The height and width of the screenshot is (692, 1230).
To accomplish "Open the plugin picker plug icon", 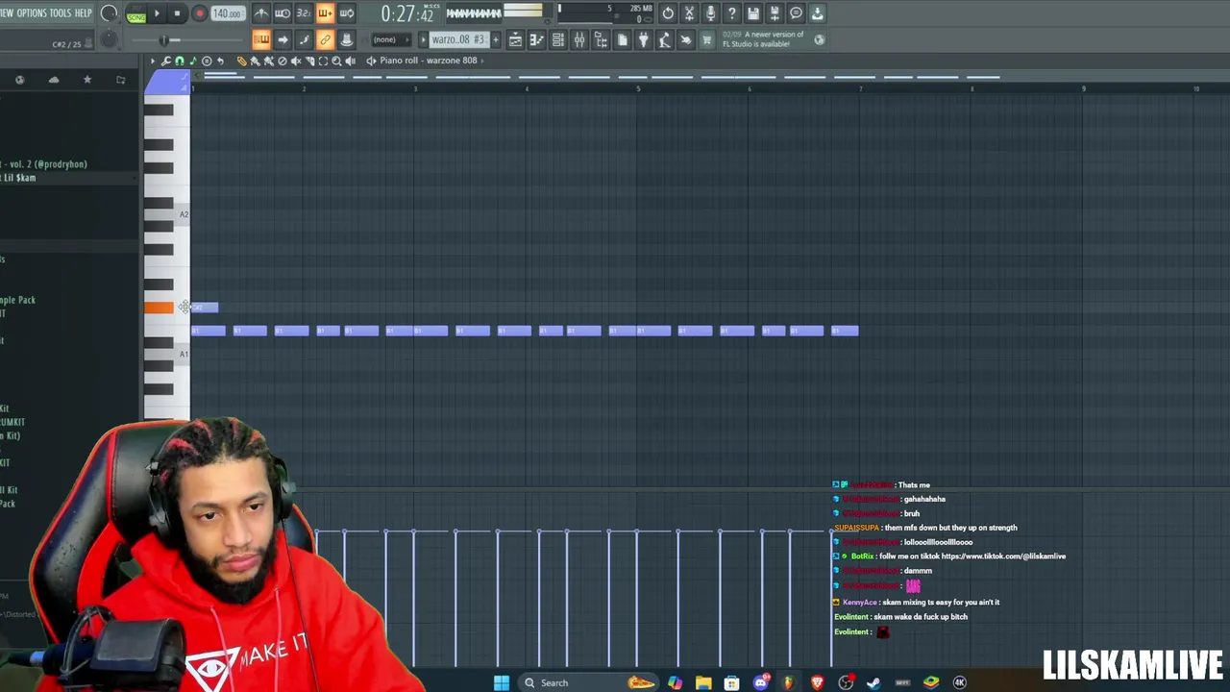I will coord(643,39).
